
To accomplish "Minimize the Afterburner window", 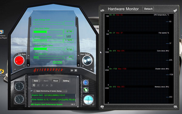I will pos(72,70).
